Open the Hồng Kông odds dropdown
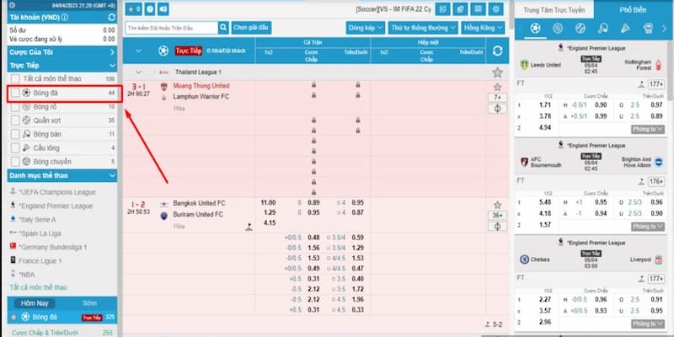This screenshot has width=674, height=337. coord(483,28)
